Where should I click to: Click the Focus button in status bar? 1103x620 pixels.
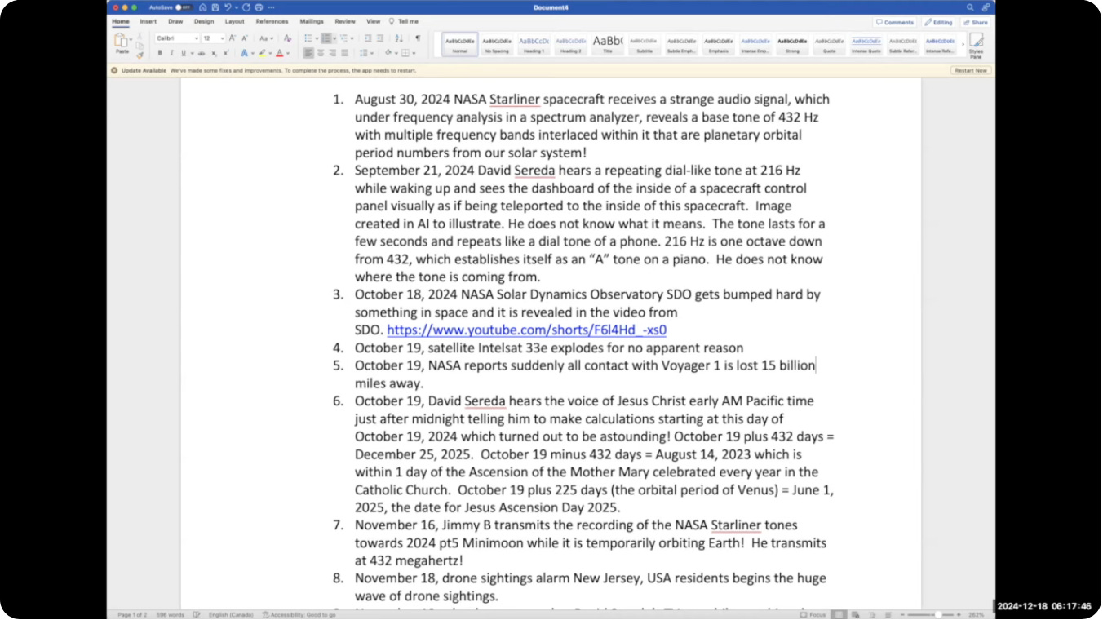(x=813, y=614)
